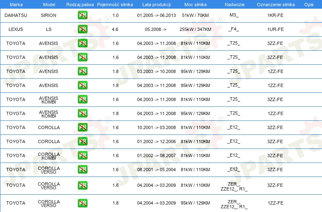The image size is (322, 212).
Task: Click 3ZZ-FE engine code in Corolla Kombi row
Action: tap(275, 155)
